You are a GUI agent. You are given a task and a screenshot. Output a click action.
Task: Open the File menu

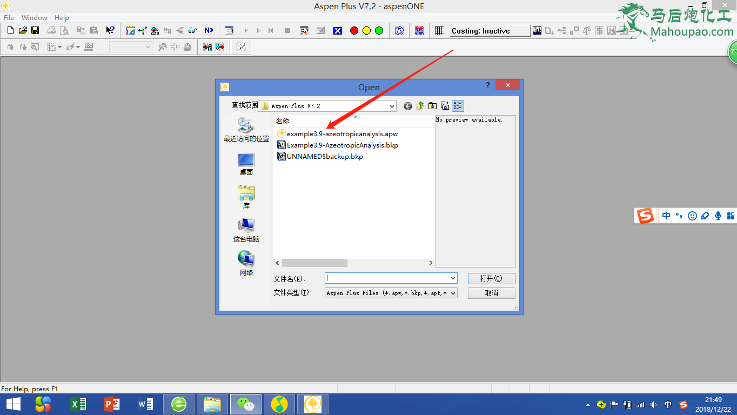(9, 17)
